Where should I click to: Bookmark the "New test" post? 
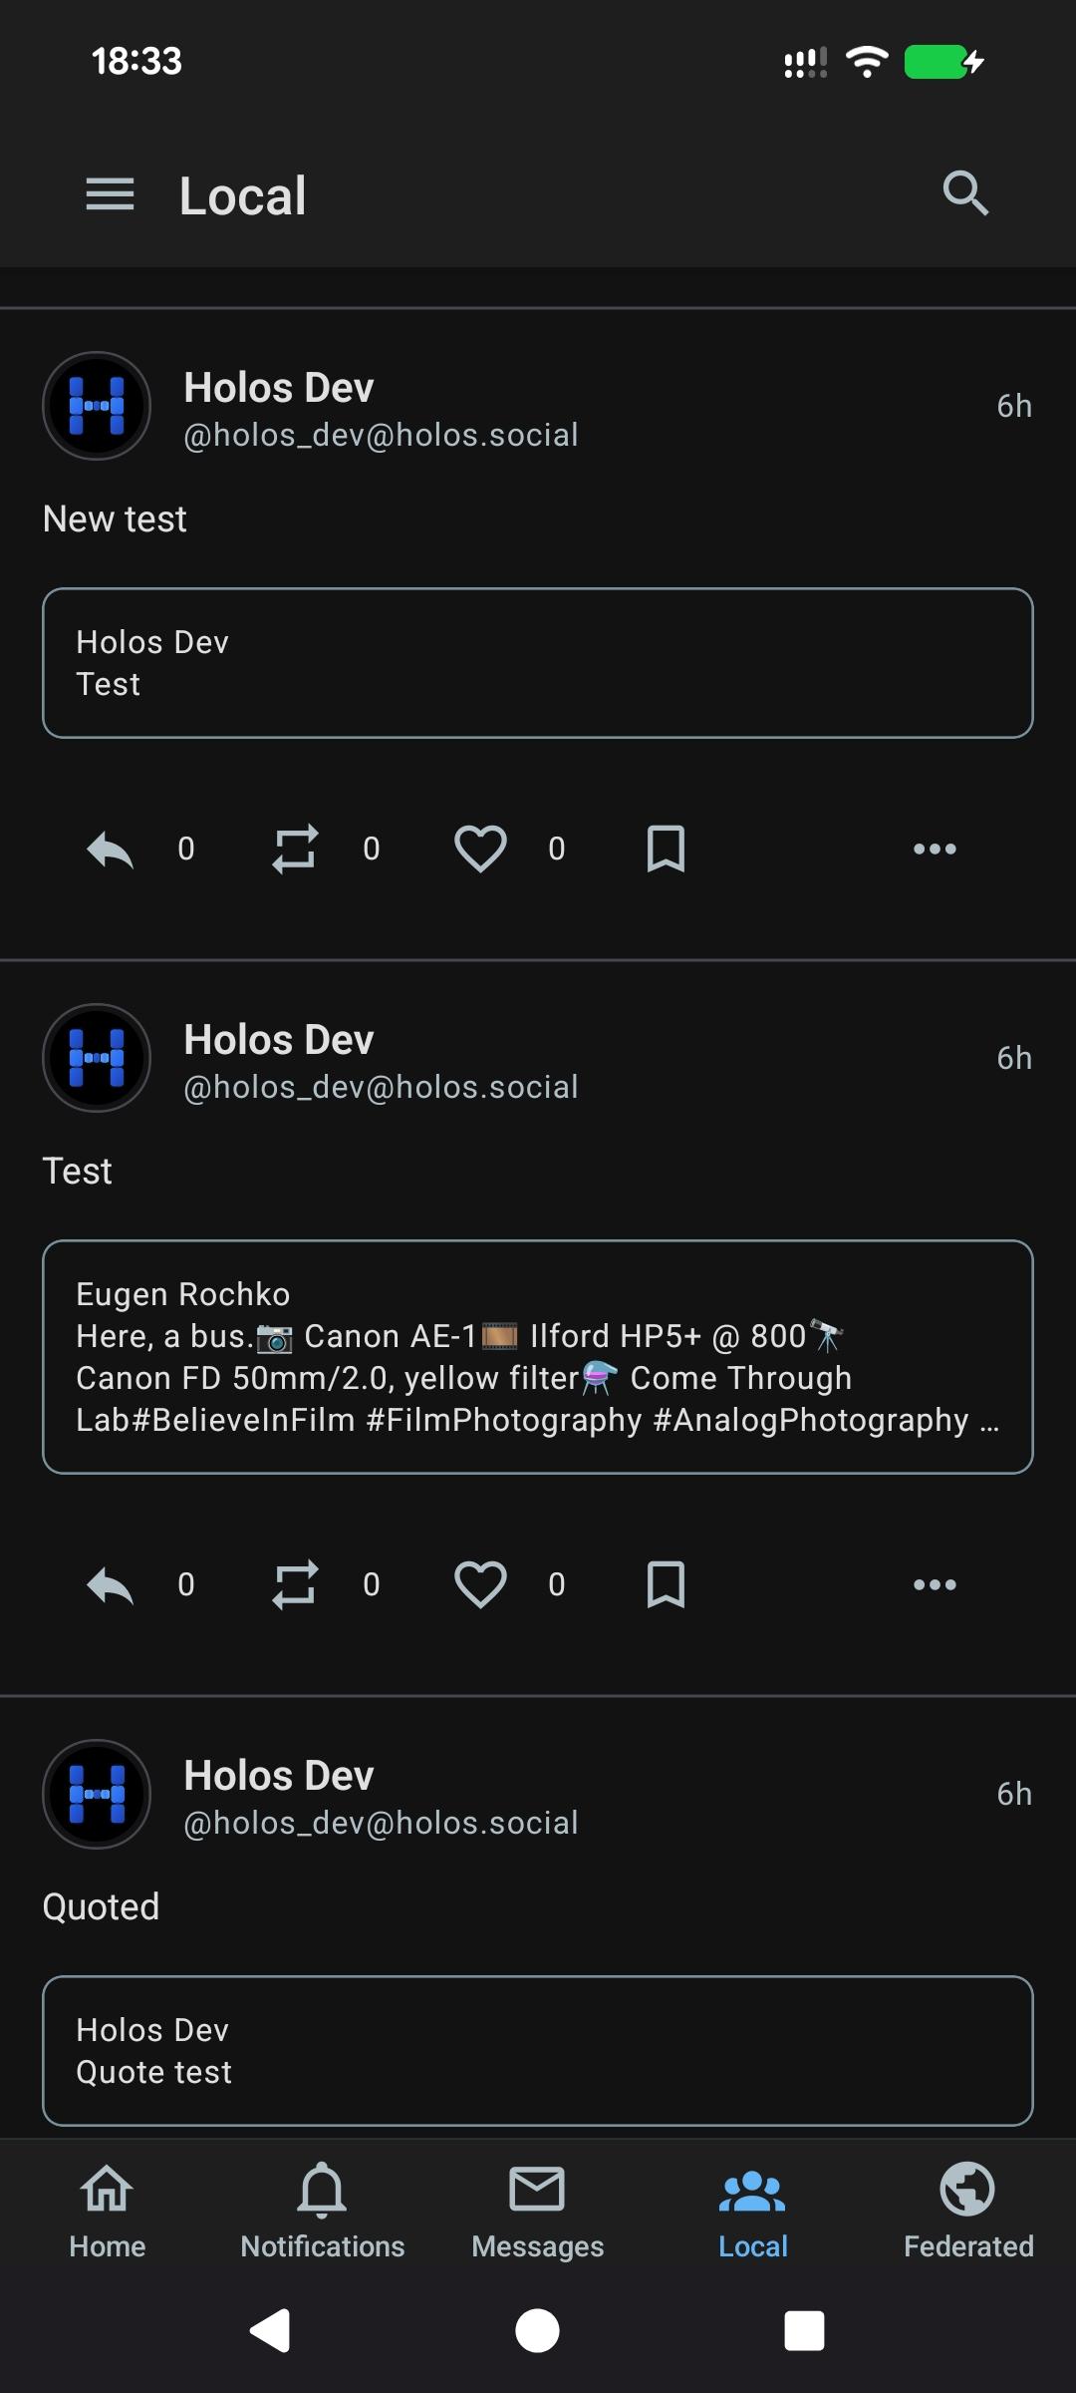pyautogui.click(x=666, y=850)
